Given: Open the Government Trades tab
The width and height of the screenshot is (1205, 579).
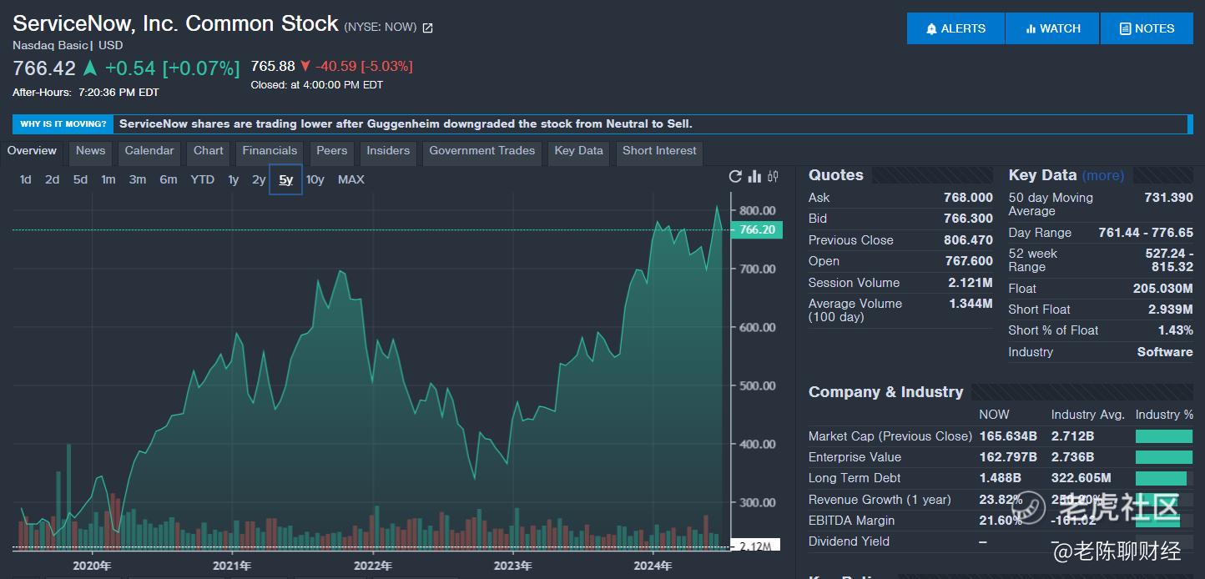Looking at the screenshot, I should click(481, 151).
